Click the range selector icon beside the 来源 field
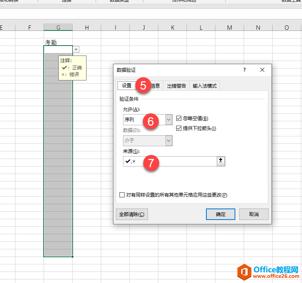Viewport: 302px width, 283px height. tap(221, 161)
